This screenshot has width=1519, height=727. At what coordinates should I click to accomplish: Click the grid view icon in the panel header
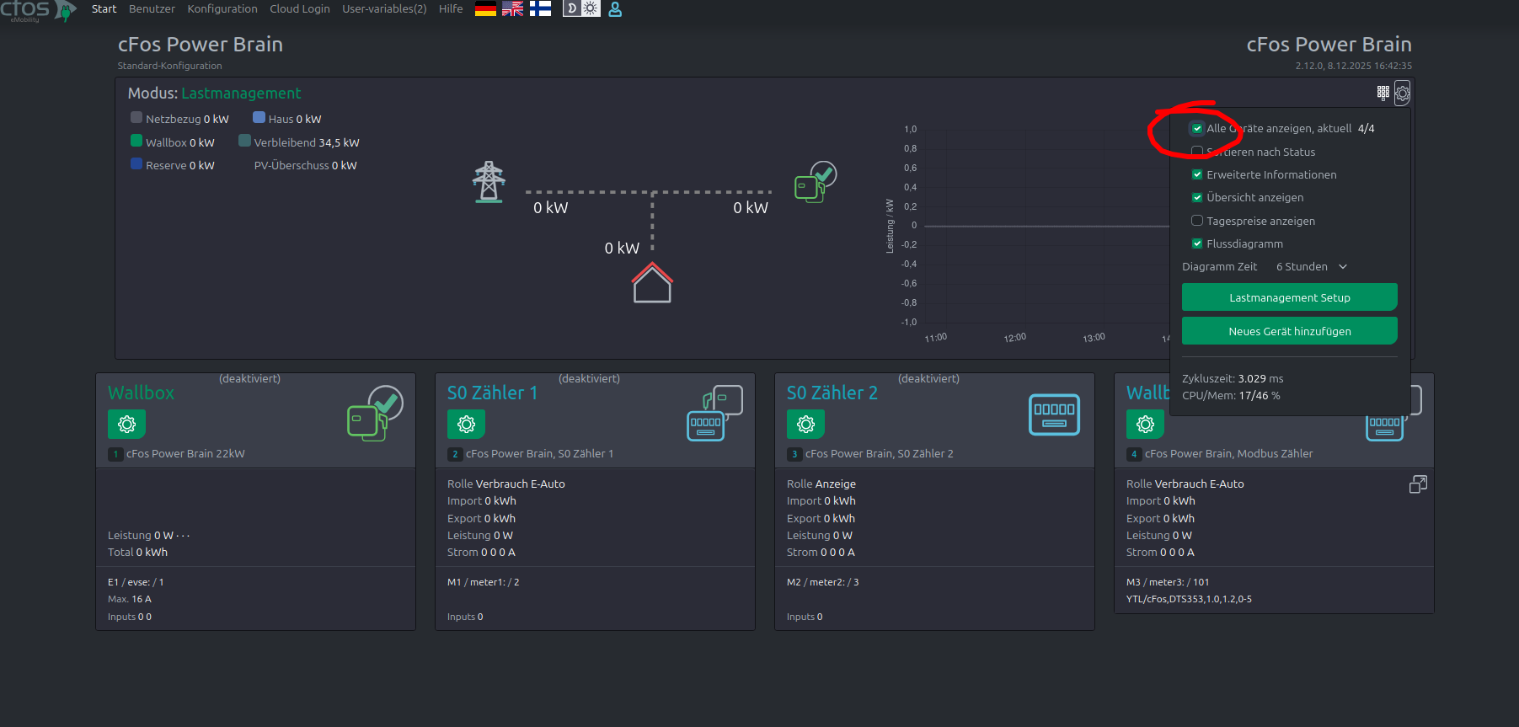pos(1383,93)
